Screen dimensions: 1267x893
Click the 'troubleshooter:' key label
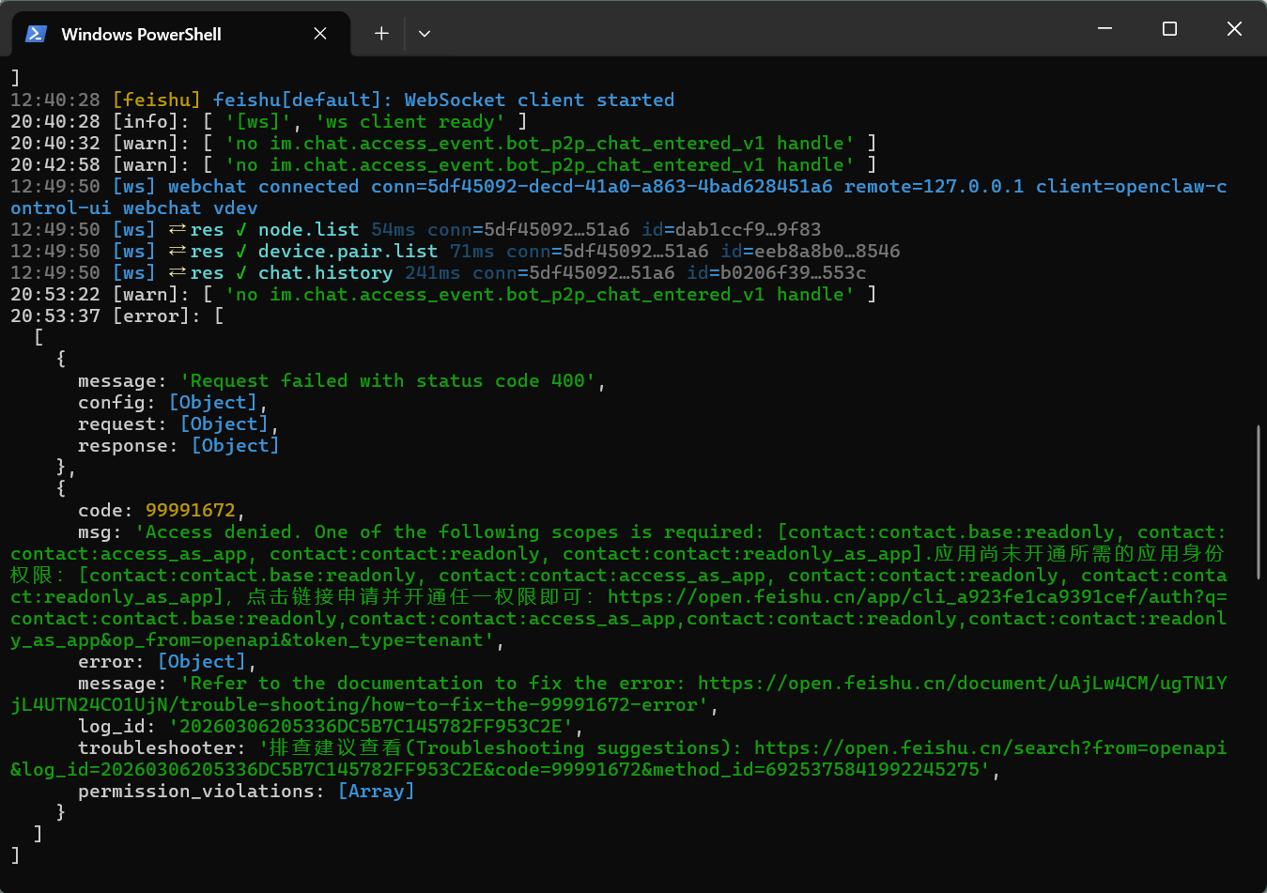coord(162,747)
